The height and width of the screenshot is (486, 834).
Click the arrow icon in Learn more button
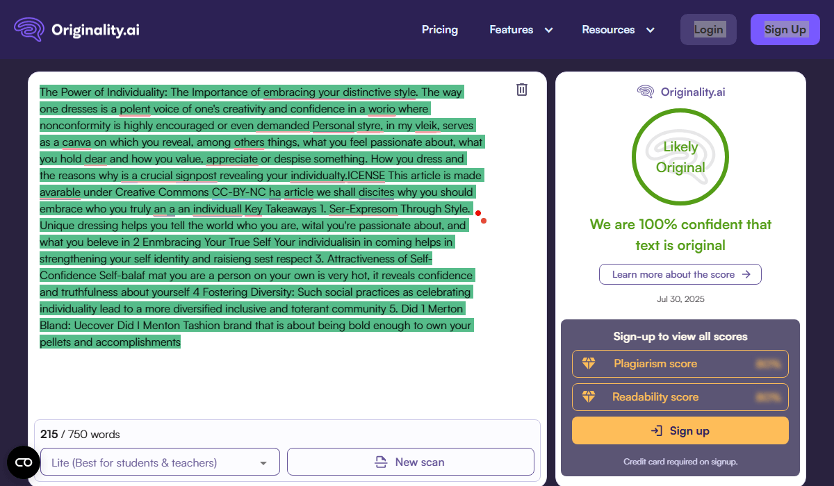point(746,274)
